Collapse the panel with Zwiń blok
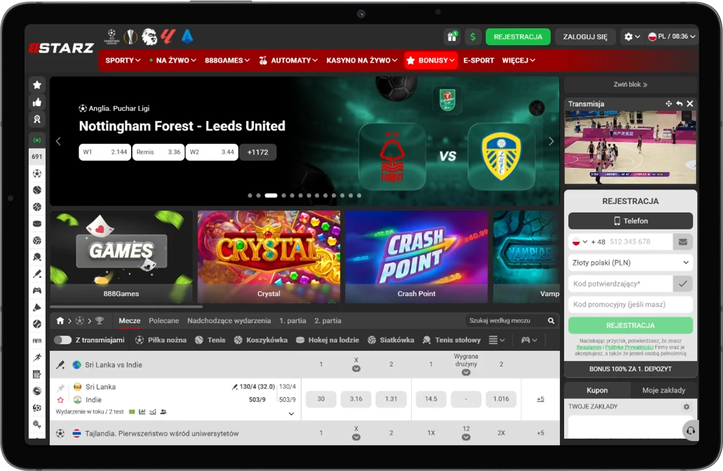Screen dimensions: 723x471 click(630, 85)
